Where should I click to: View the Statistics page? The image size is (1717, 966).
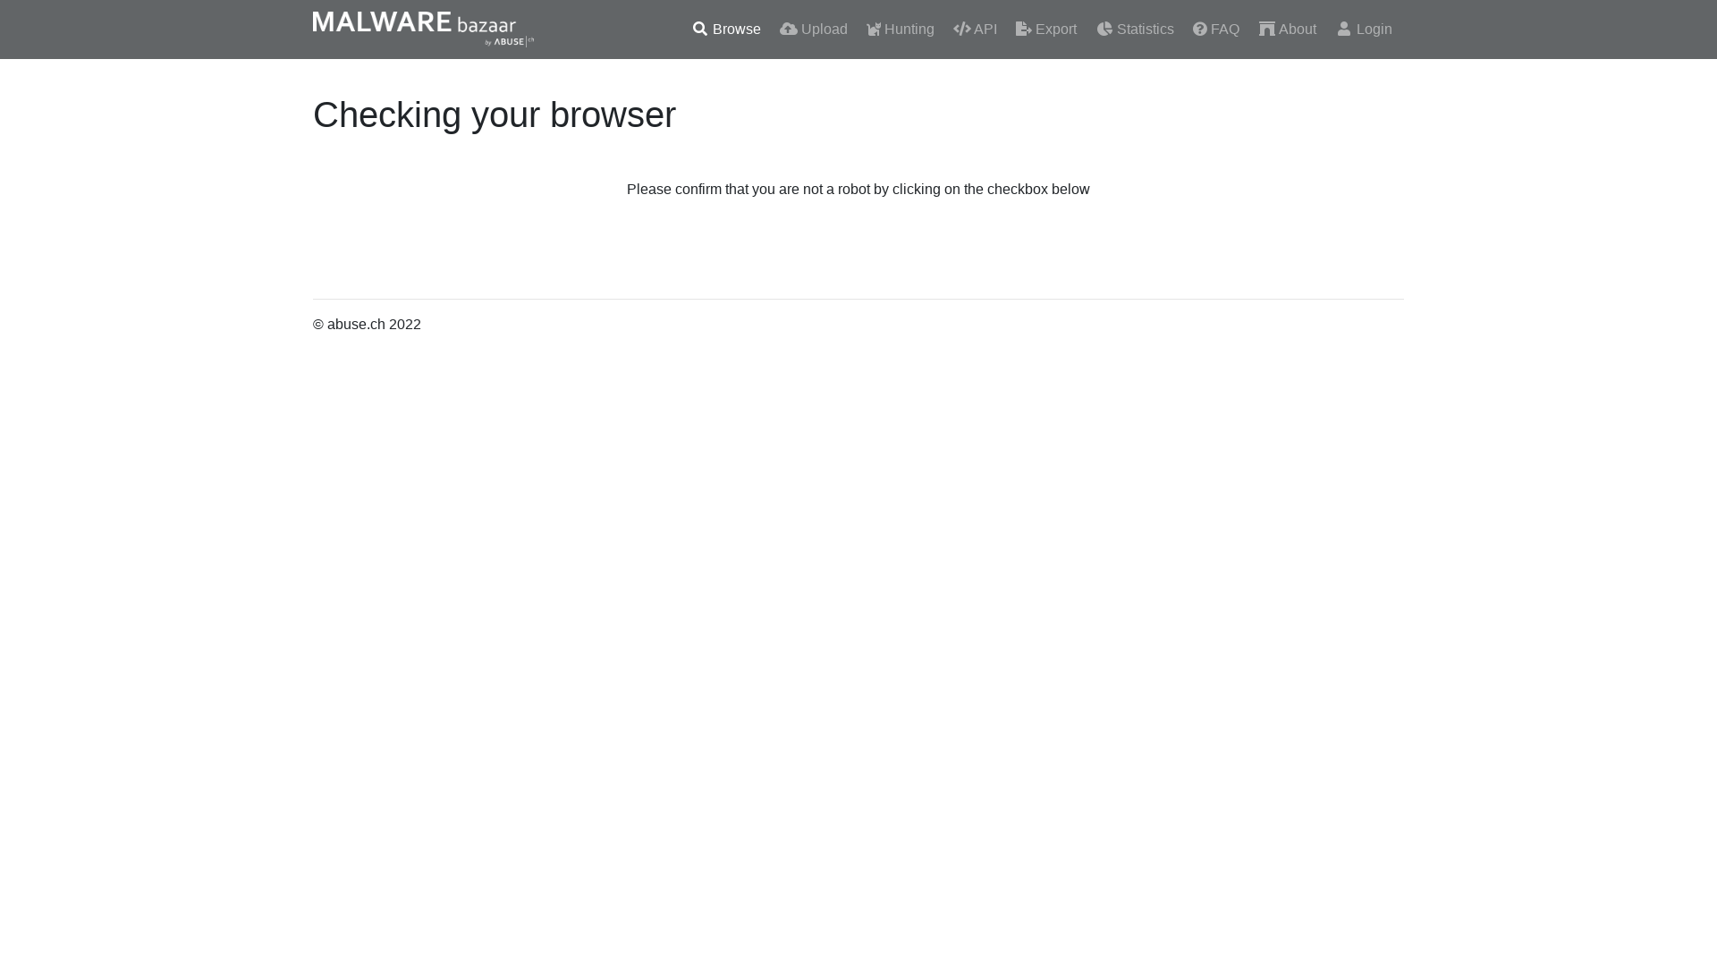[x=1145, y=29]
